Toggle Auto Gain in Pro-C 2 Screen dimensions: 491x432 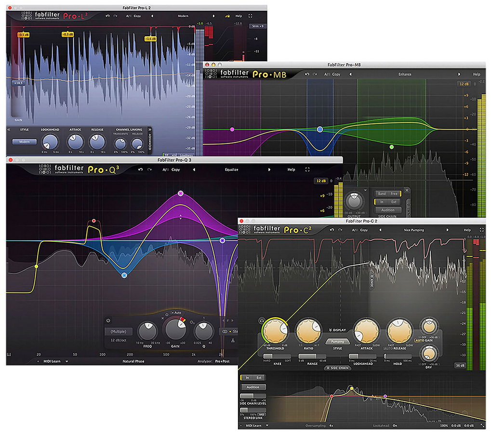(424, 340)
